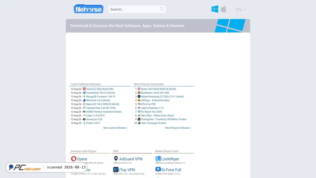Click the Halo: Campaign Evolved icon
Viewport: 316px width, 178px height.
pyautogui.click(x=139, y=123)
